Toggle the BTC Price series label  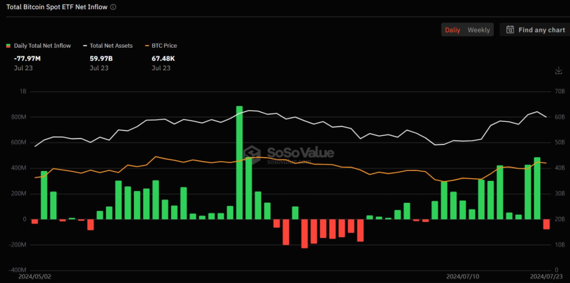pos(164,46)
